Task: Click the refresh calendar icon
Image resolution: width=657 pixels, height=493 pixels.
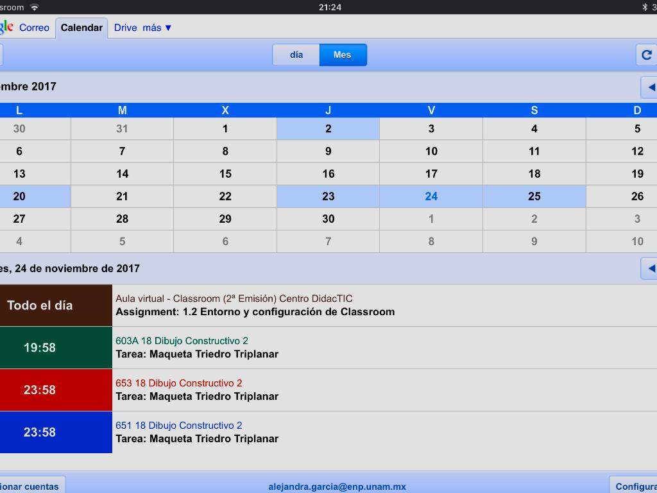Action: coord(646,55)
